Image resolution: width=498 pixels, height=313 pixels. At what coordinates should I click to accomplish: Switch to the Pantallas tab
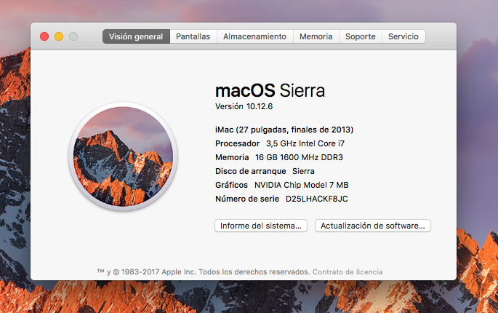(193, 36)
